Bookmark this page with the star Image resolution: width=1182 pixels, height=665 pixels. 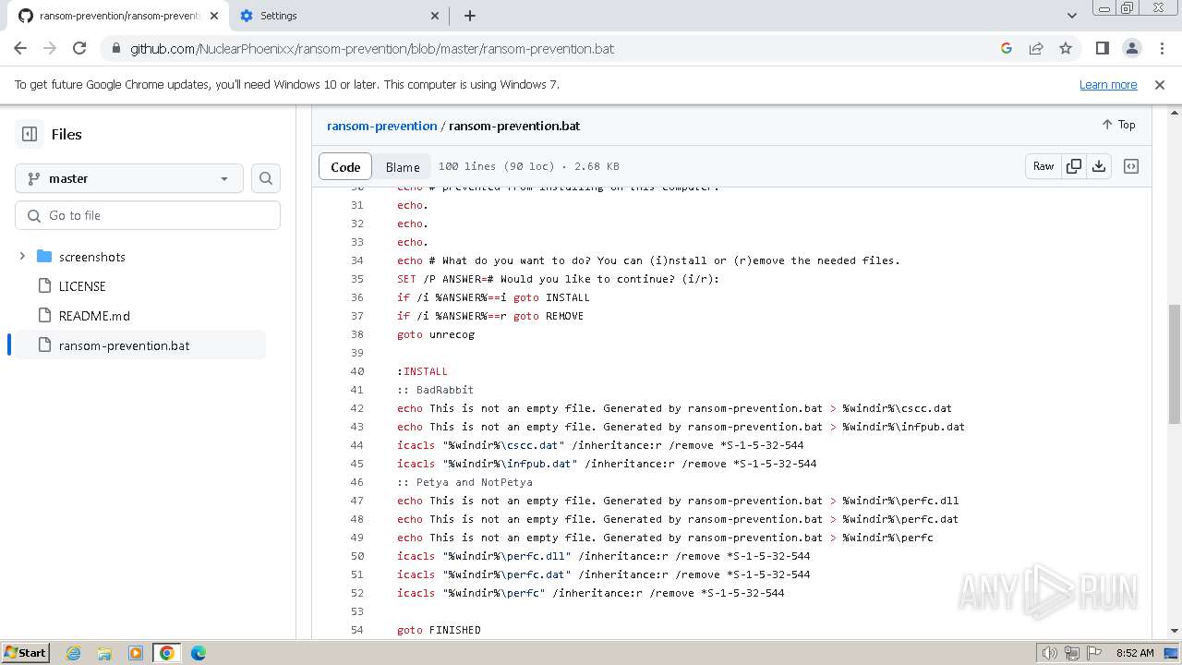click(x=1066, y=48)
